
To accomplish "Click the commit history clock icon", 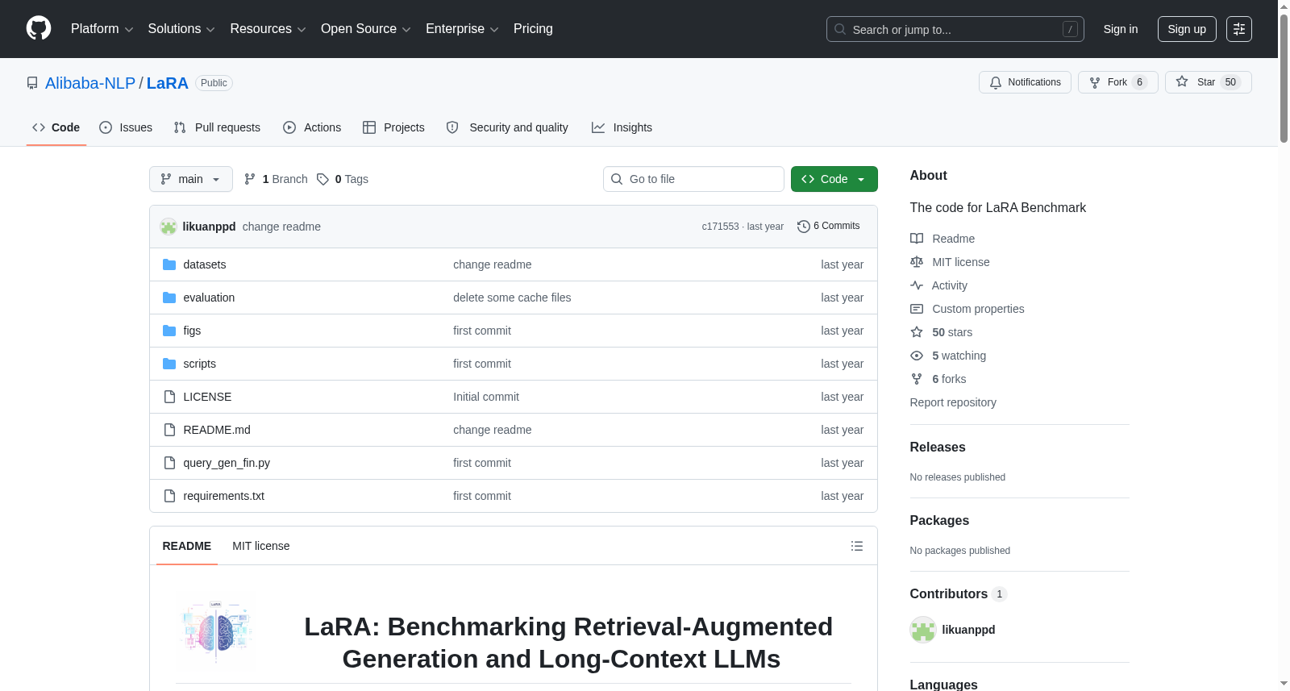I will coord(803,227).
